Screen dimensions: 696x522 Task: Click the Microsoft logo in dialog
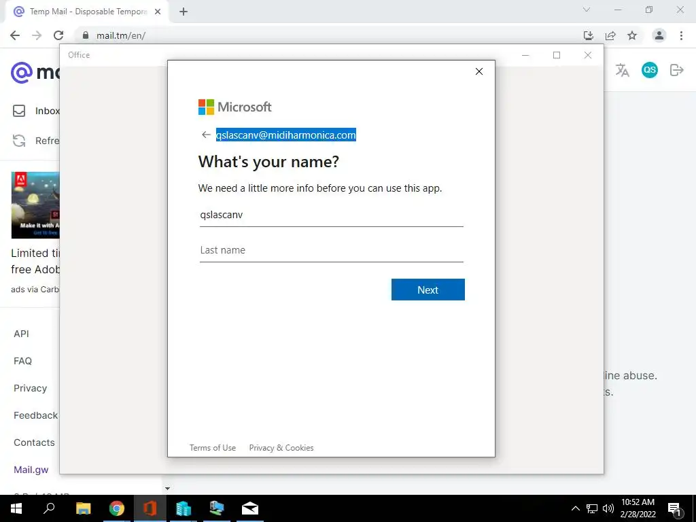(x=234, y=107)
